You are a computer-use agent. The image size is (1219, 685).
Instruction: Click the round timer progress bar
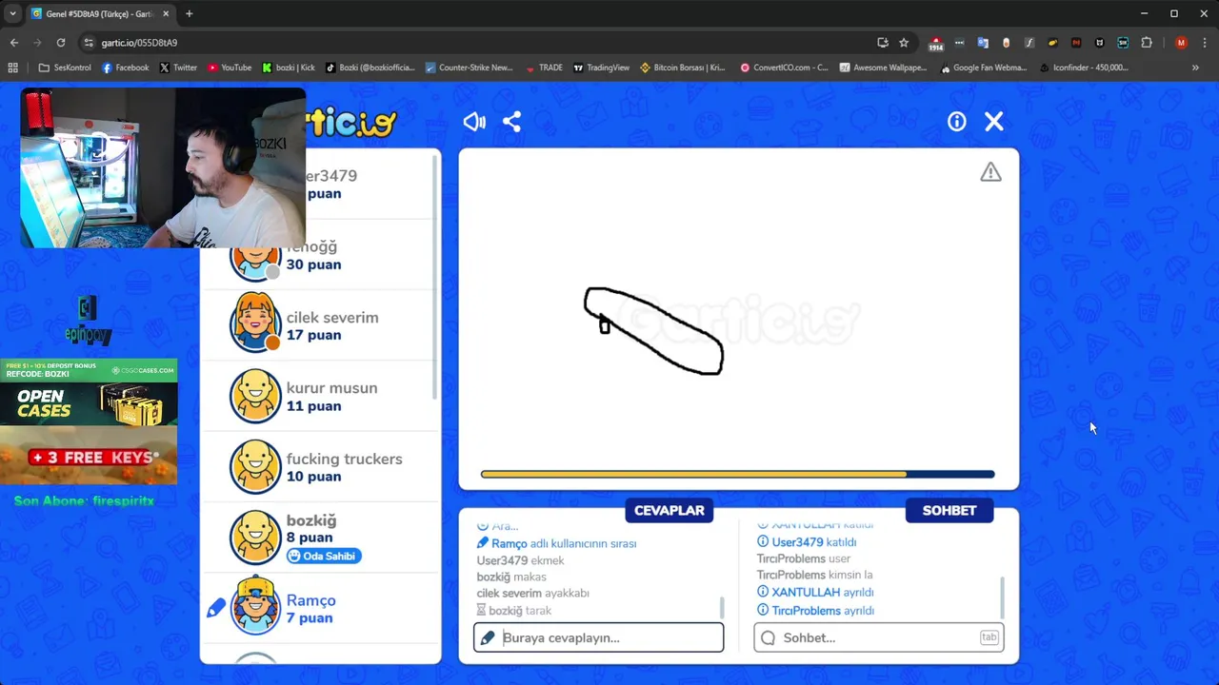click(737, 474)
